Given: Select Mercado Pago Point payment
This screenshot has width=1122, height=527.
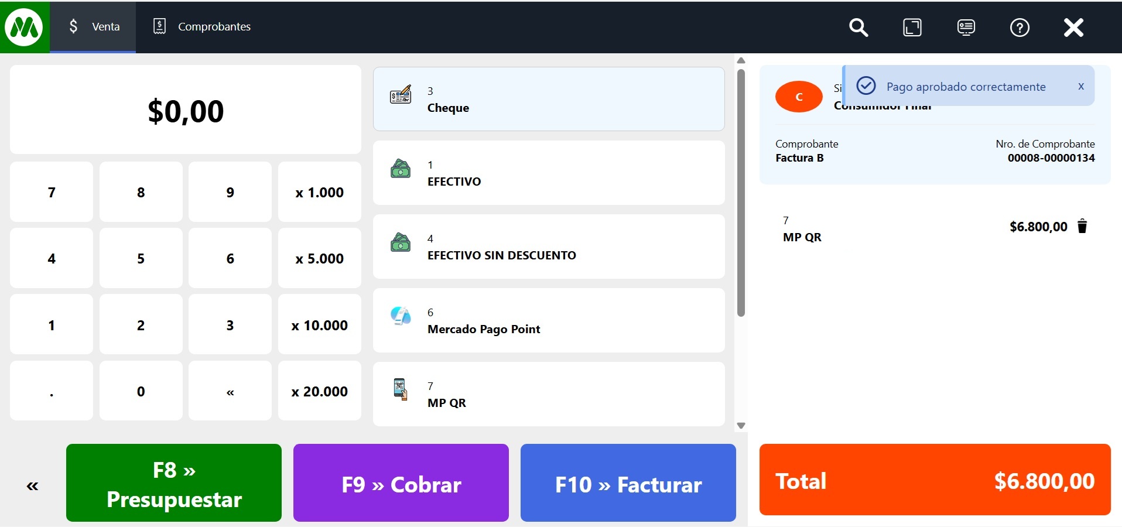Looking at the screenshot, I should (548, 320).
